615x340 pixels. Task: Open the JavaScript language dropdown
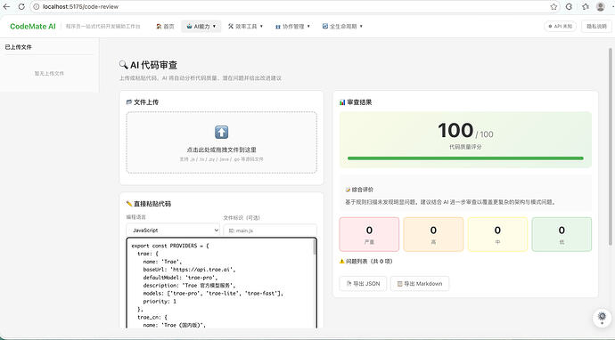(173, 231)
